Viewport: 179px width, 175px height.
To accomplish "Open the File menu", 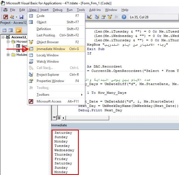I will 12,10.
